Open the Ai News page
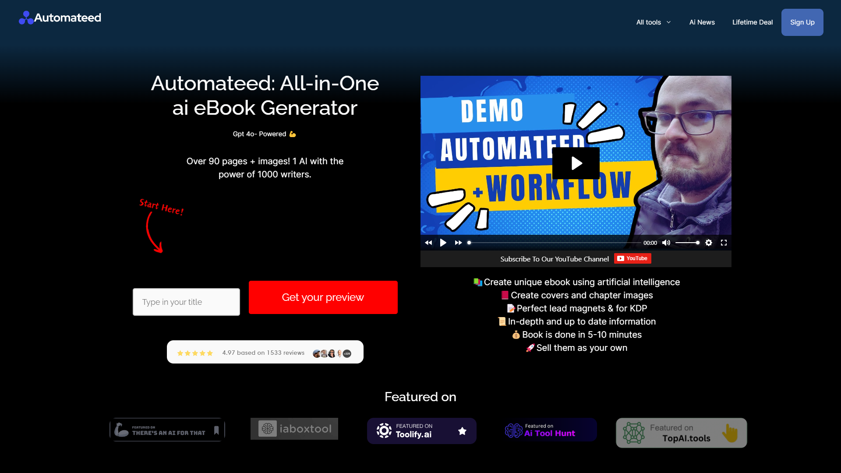 [x=703, y=22]
